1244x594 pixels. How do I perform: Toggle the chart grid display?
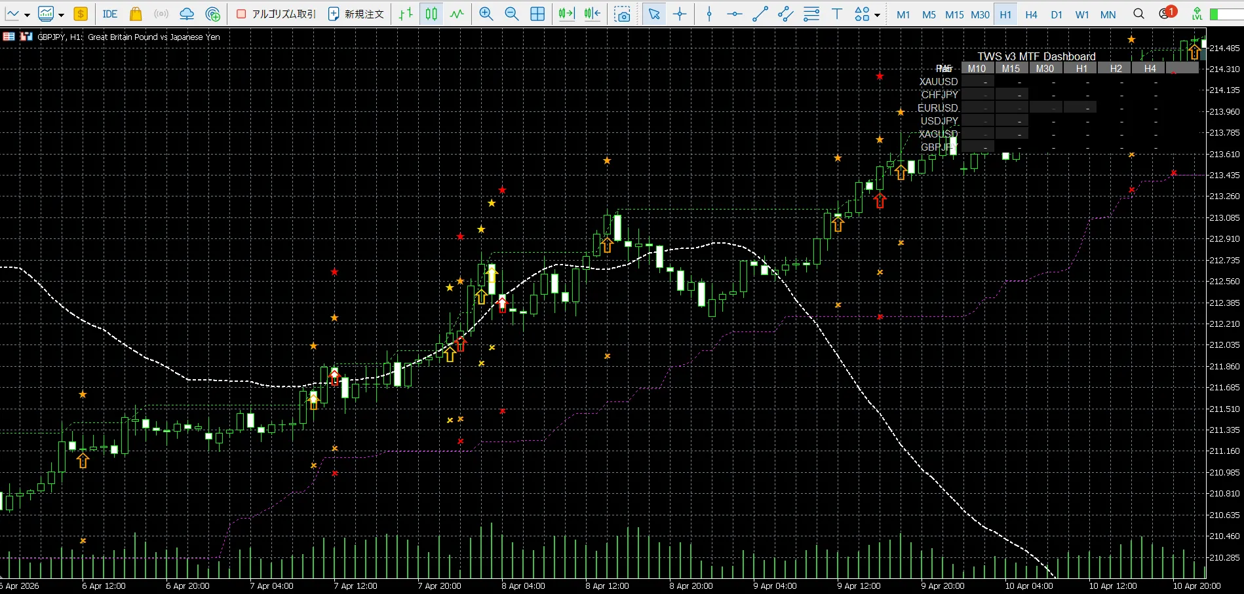pos(537,14)
